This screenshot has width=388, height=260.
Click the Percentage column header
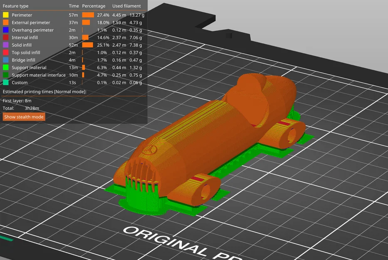click(94, 6)
